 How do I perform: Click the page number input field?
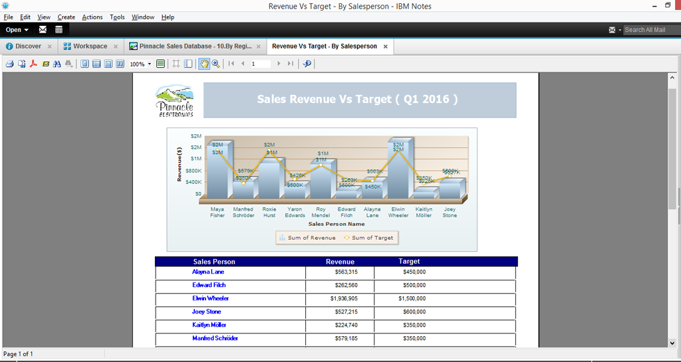pos(260,64)
